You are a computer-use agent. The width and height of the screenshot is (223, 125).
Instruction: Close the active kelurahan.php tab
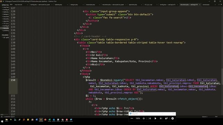click(200, 5)
